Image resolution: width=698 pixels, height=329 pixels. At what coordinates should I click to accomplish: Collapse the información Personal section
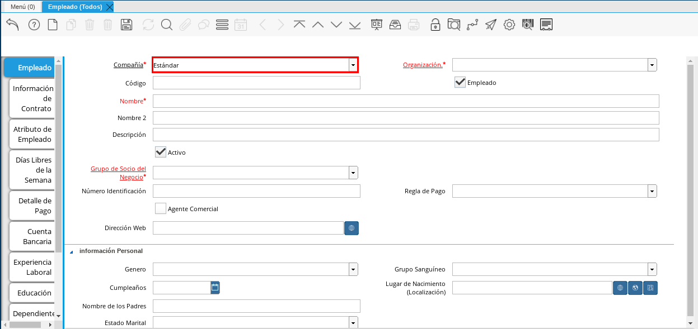click(71, 251)
